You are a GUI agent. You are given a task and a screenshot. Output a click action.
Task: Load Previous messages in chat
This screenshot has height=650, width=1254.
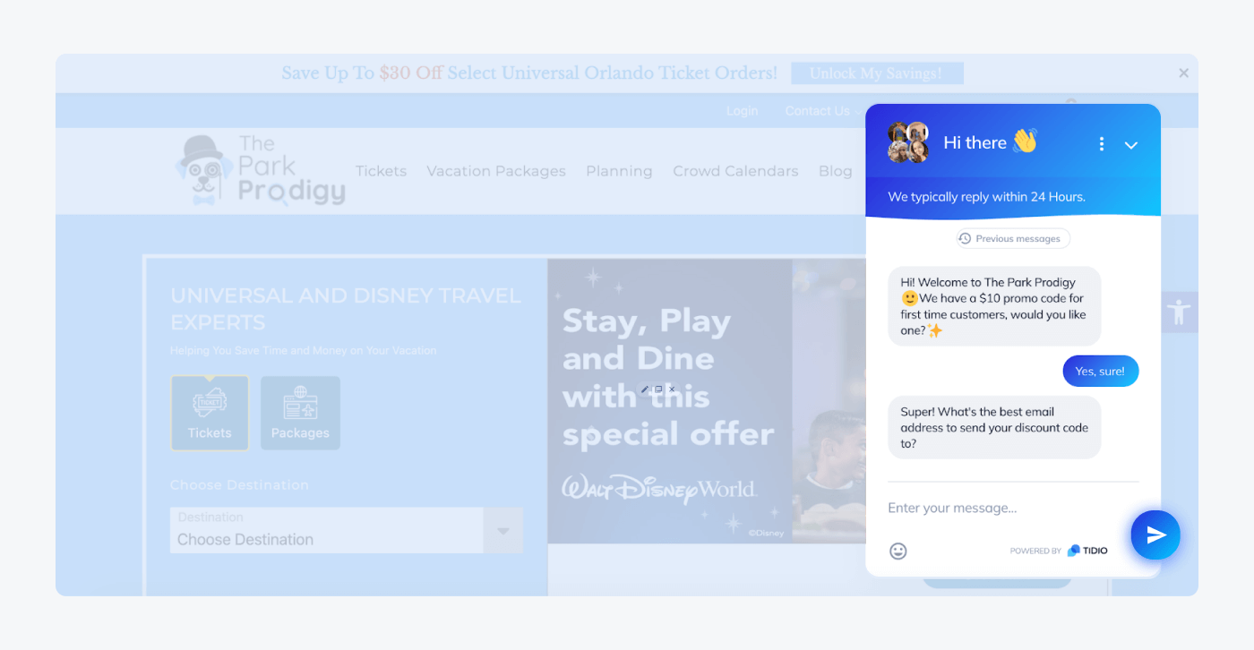pos(1013,238)
